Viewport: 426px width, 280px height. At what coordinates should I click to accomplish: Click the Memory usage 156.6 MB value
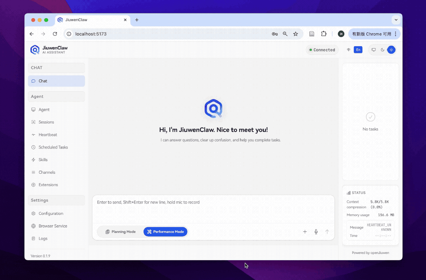tap(386, 215)
